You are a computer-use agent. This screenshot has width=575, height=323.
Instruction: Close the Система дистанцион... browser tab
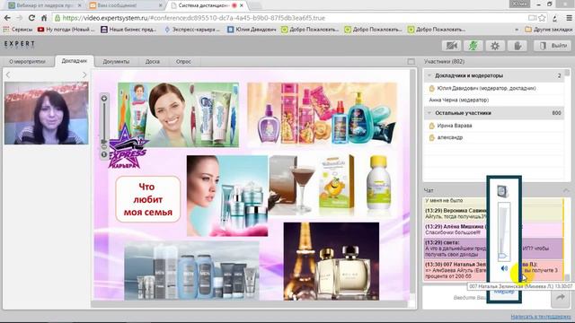242,5
